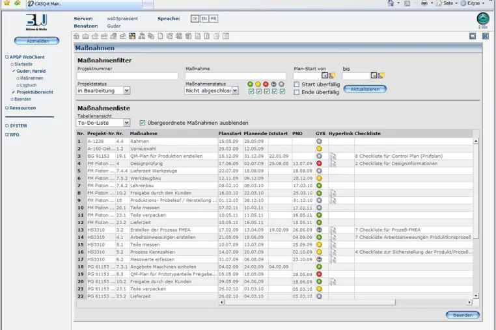Screen dimensions: 496x330
Task: Open hyperlink document icon for Erstellen der Prozess FMEA
Action: coord(333,230)
